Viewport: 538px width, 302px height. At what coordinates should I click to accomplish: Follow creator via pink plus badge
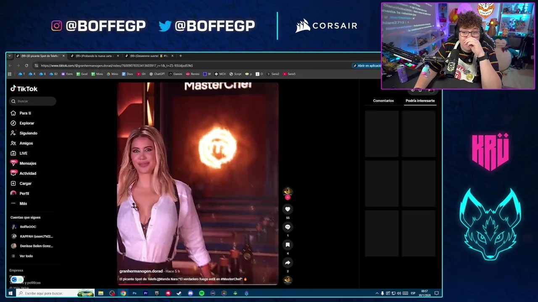tap(287, 197)
